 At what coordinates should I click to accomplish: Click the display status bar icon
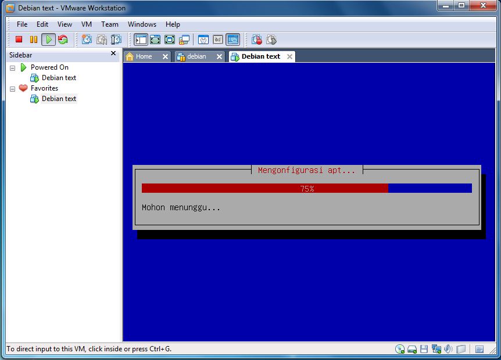461,349
